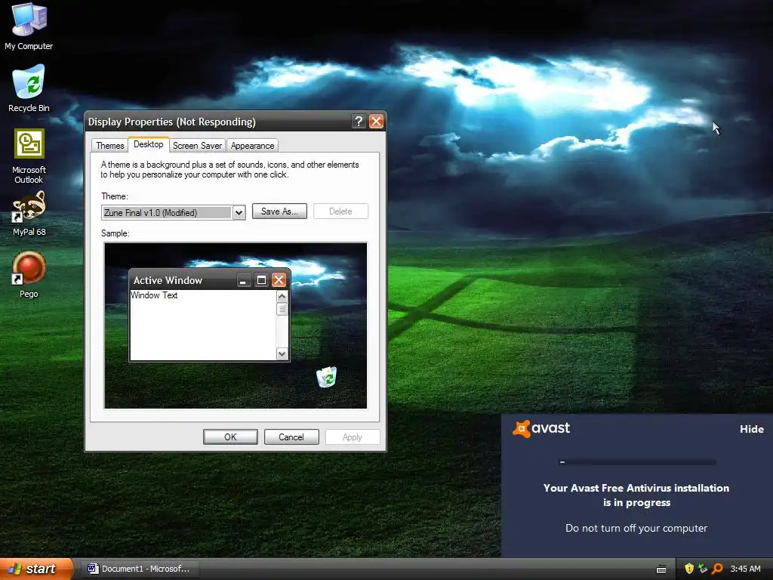The width and height of the screenshot is (773, 580).
Task: Click the help question mark in Display Properties
Action: point(359,122)
